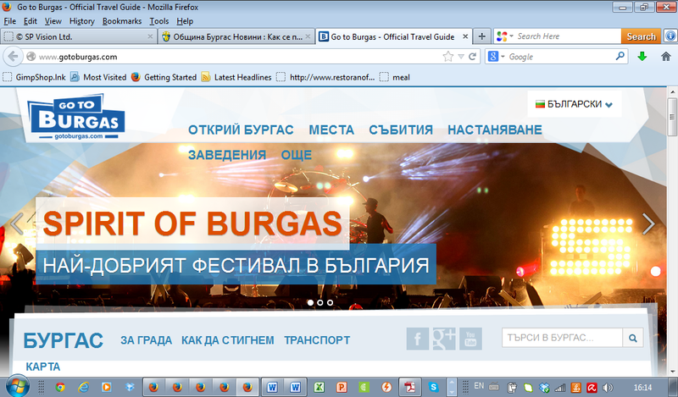Screen dimensions: 678x397
Task: Open the View menu
Action: [x=53, y=21]
